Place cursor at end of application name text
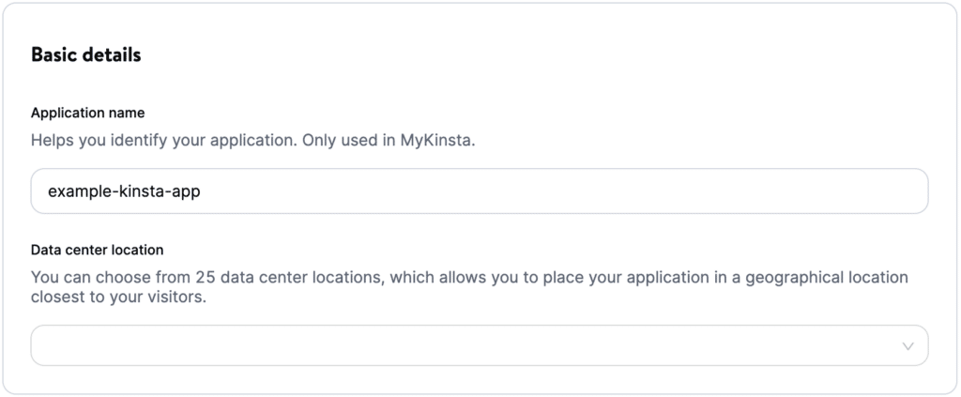Screen dimensions: 961x397 pyautogui.click(x=202, y=191)
